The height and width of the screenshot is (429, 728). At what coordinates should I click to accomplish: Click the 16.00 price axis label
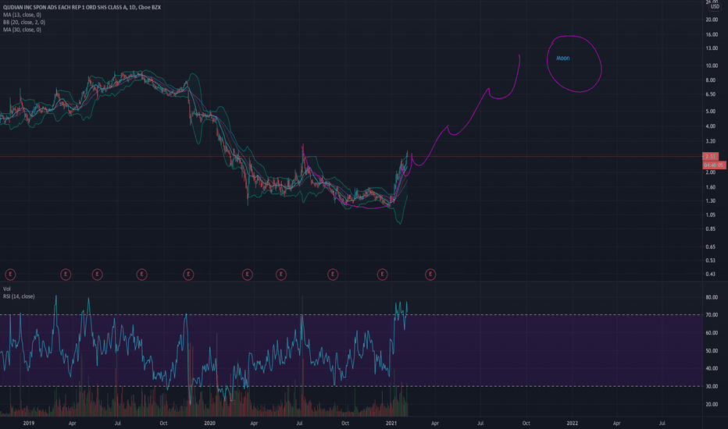[x=712, y=35]
